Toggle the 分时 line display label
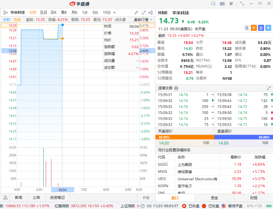Image resolution: width=273 pixels, height=209 pixels. pyautogui.click(x=7, y=20)
